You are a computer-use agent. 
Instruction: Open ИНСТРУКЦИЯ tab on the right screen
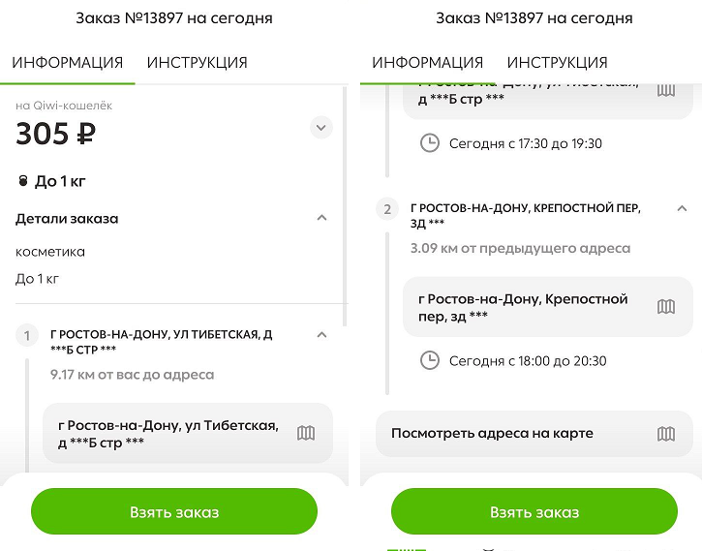click(x=558, y=63)
